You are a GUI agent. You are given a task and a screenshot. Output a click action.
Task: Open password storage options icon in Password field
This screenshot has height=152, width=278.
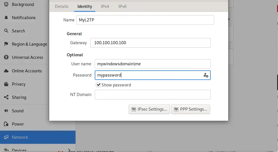tap(206, 75)
